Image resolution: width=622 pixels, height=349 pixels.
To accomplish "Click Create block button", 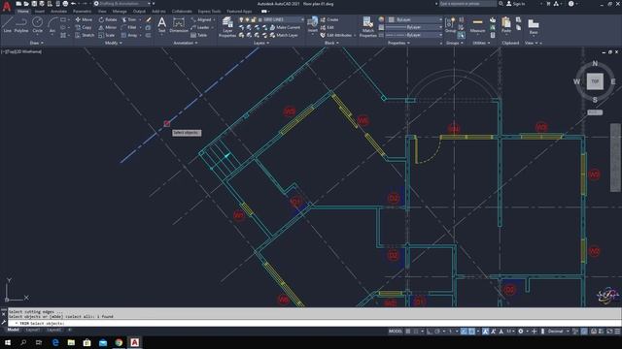I will click(x=329, y=19).
